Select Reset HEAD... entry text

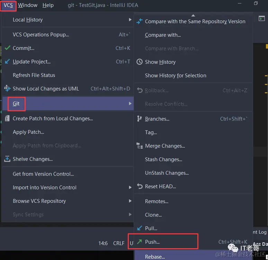(161, 187)
